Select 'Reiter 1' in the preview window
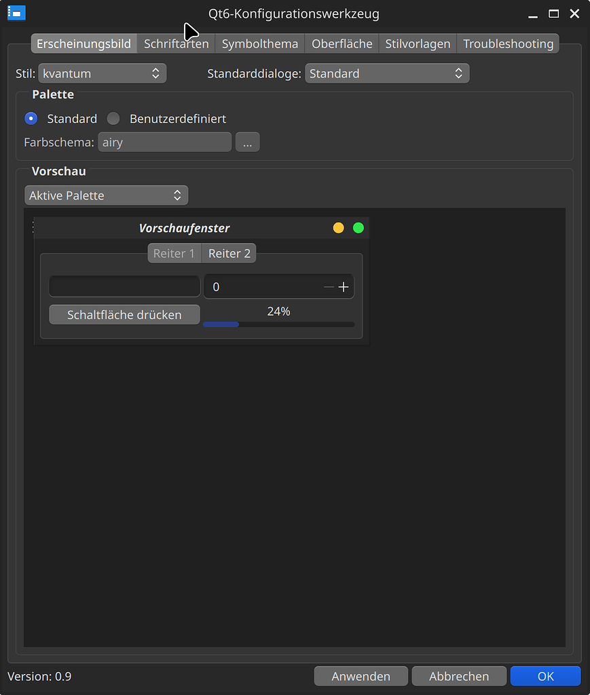 click(x=174, y=253)
